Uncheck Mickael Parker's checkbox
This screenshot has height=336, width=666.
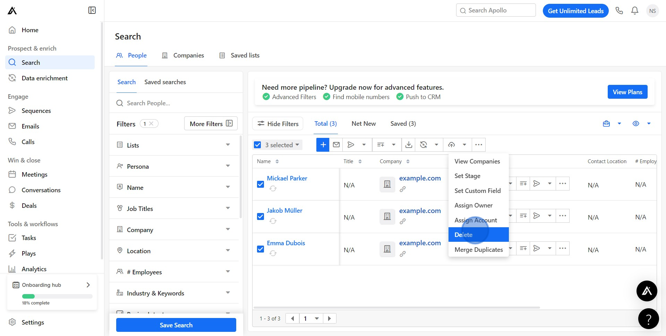[261, 184]
